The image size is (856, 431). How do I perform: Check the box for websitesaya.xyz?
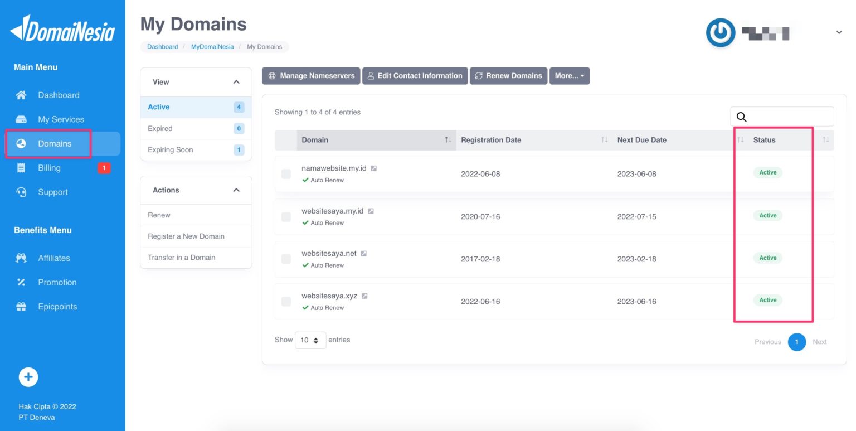pyautogui.click(x=286, y=302)
